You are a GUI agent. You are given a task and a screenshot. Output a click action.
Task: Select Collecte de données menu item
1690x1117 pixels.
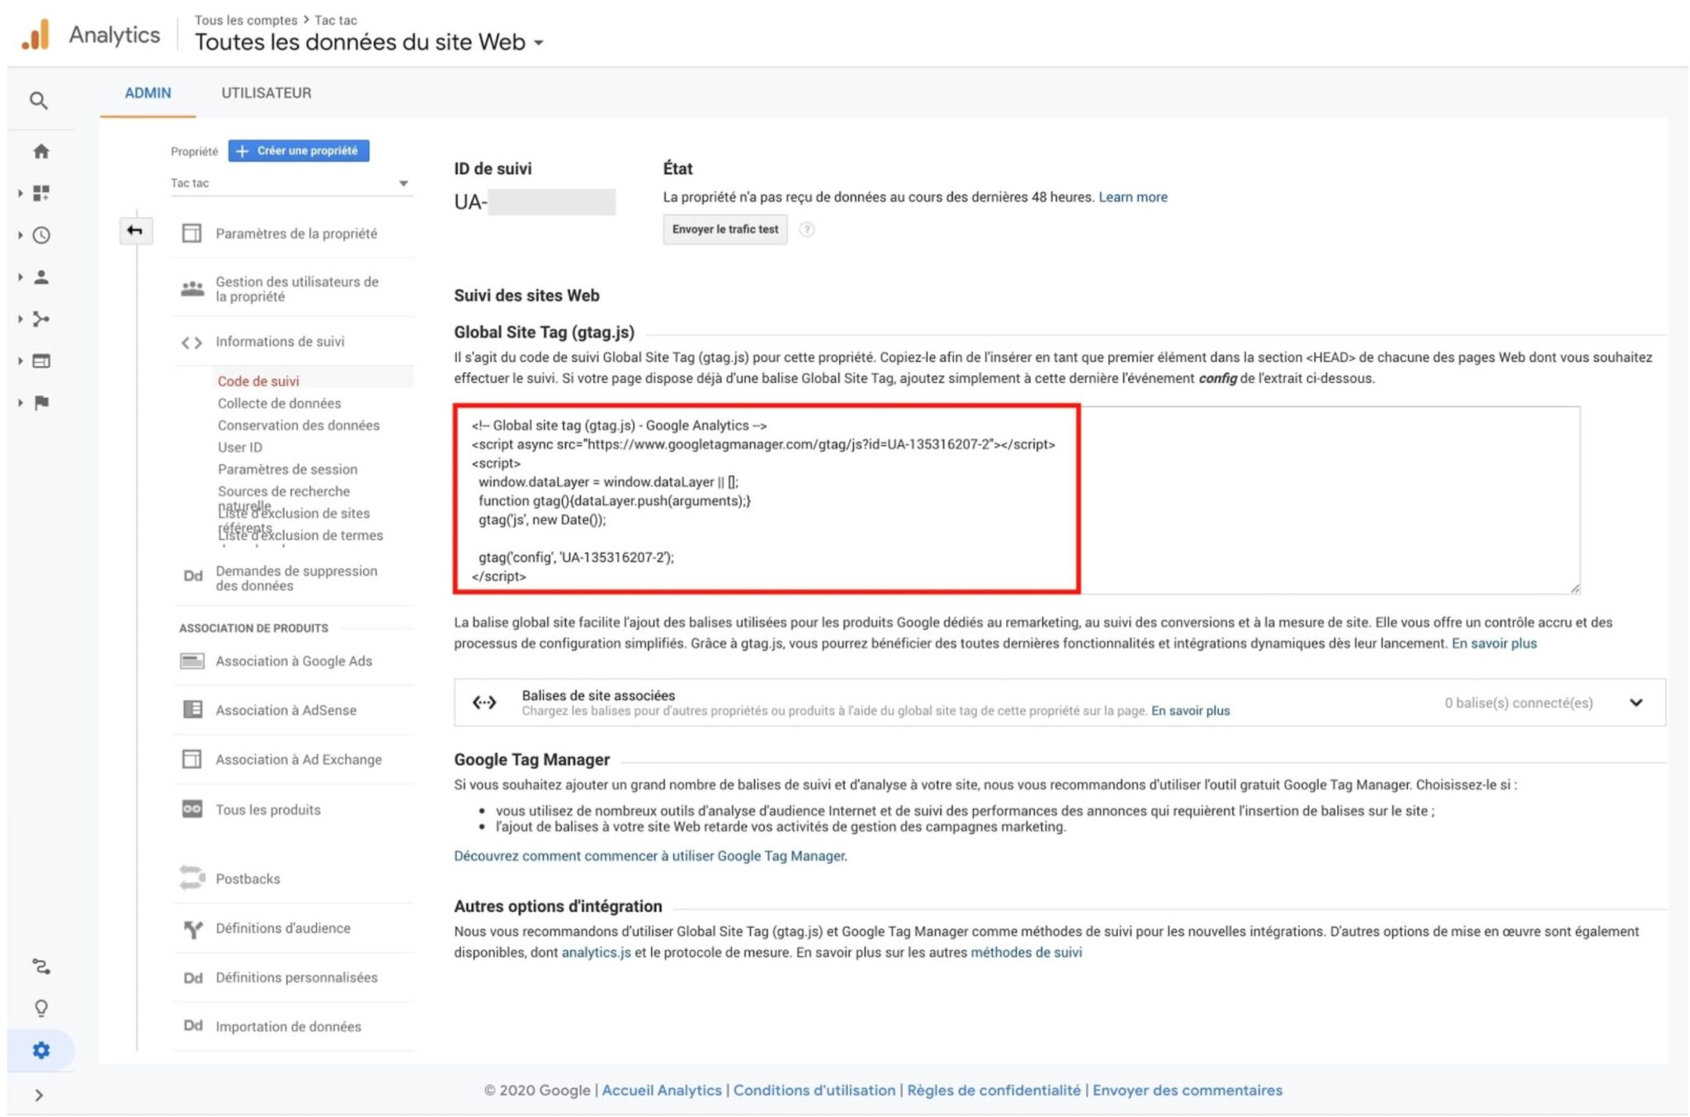coord(279,403)
